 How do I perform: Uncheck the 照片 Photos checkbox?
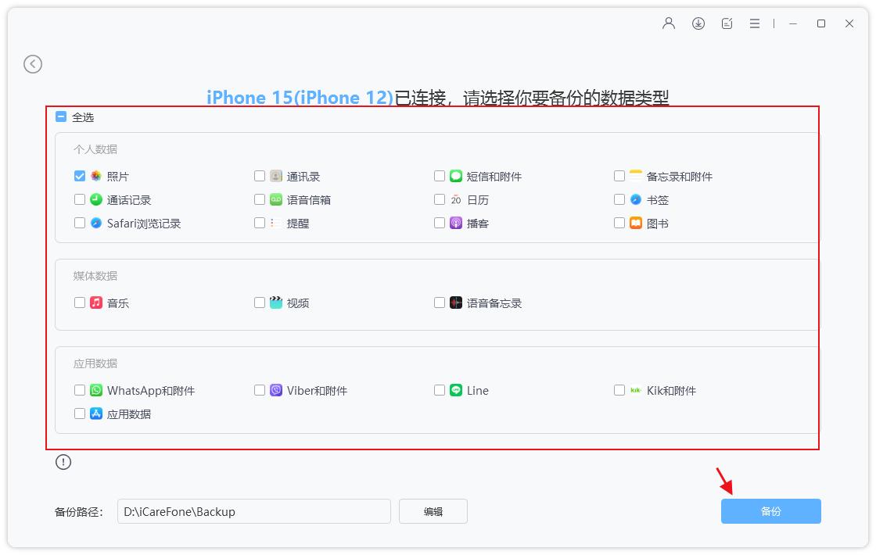point(79,176)
